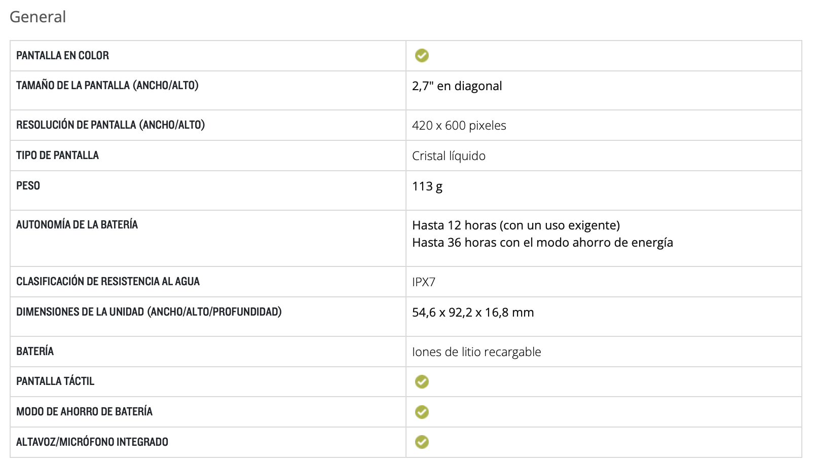Click the Pantalla táctil green checkmark
This screenshot has width=813, height=463.
coord(422,381)
